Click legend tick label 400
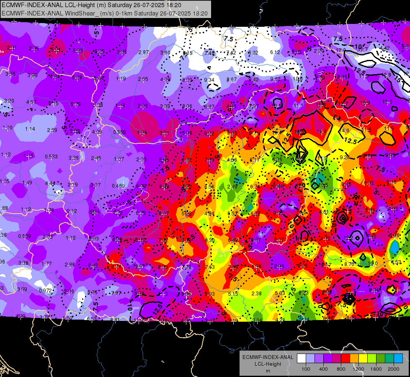The height and width of the screenshot is (377, 410). coord(323,369)
